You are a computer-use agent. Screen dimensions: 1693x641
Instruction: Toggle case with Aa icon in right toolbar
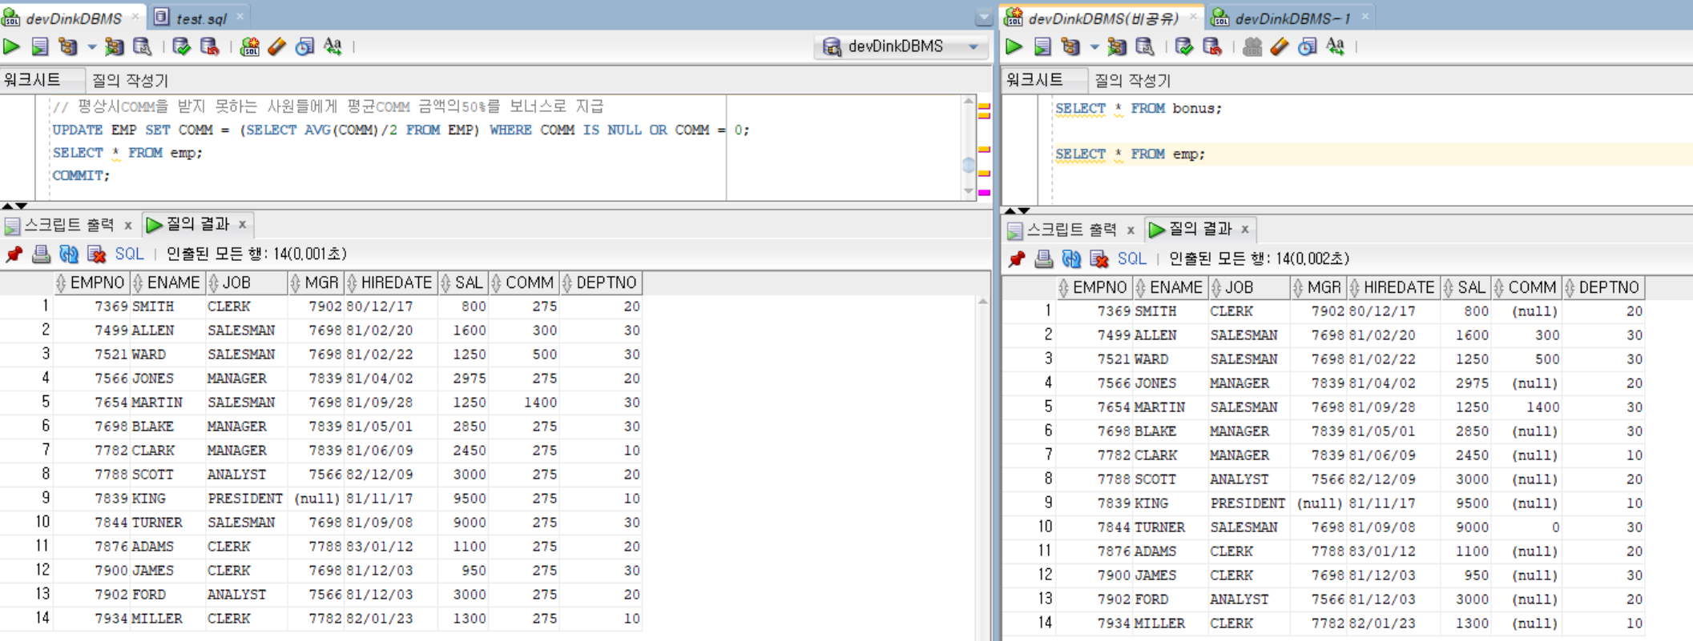click(1336, 46)
